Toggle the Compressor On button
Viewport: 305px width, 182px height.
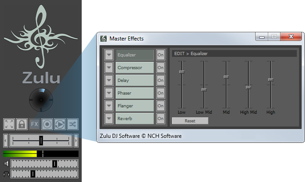(x=161, y=67)
